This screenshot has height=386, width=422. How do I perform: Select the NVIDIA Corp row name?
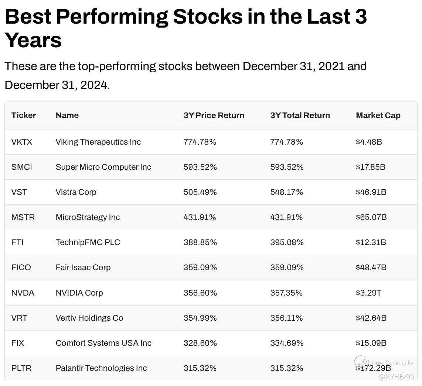coord(79,293)
